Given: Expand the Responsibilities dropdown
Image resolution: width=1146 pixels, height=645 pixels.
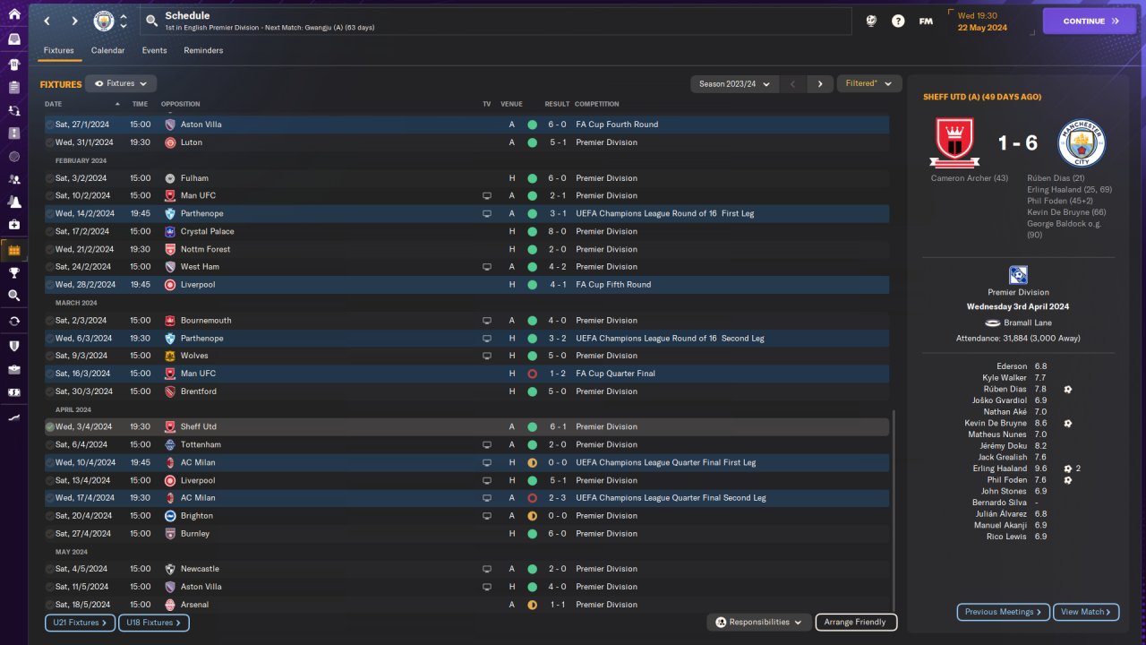Looking at the screenshot, I should (759, 622).
